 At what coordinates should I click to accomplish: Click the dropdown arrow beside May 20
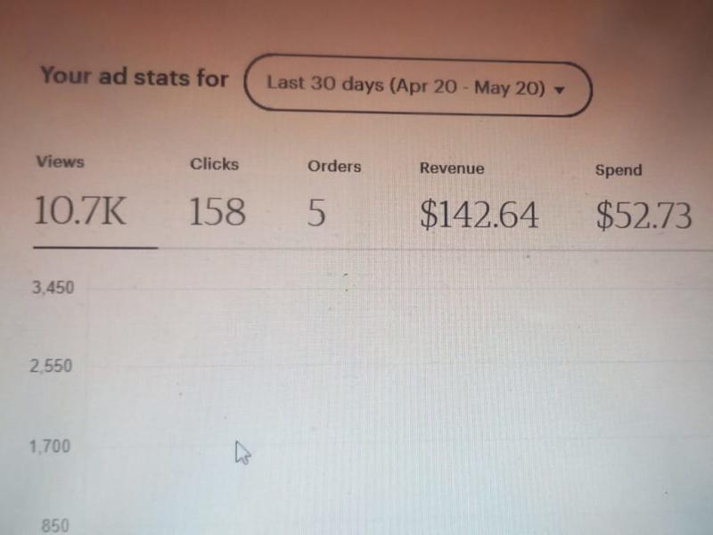click(x=560, y=90)
